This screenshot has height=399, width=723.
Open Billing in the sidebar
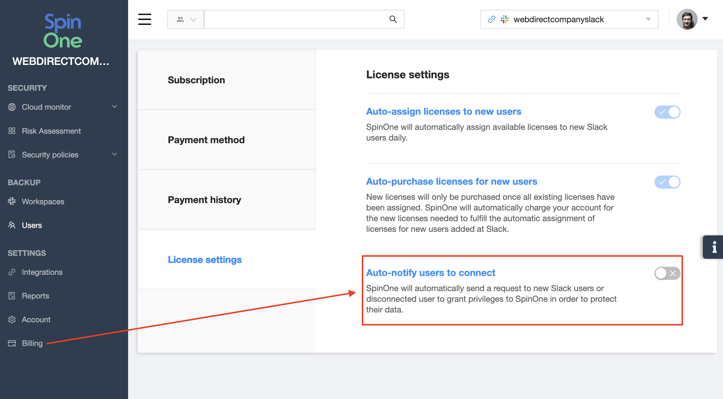[x=32, y=343]
